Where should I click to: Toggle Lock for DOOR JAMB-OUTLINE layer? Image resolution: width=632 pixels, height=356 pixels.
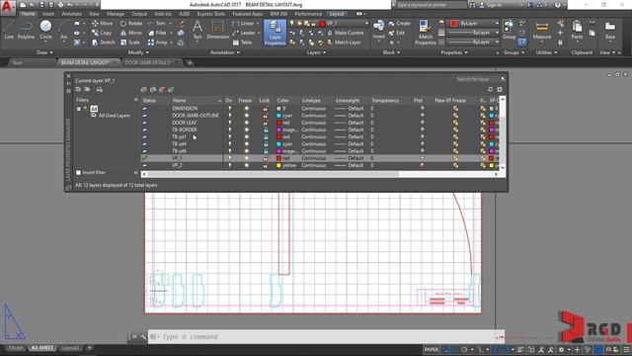pyautogui.click(x=266, y=116)
